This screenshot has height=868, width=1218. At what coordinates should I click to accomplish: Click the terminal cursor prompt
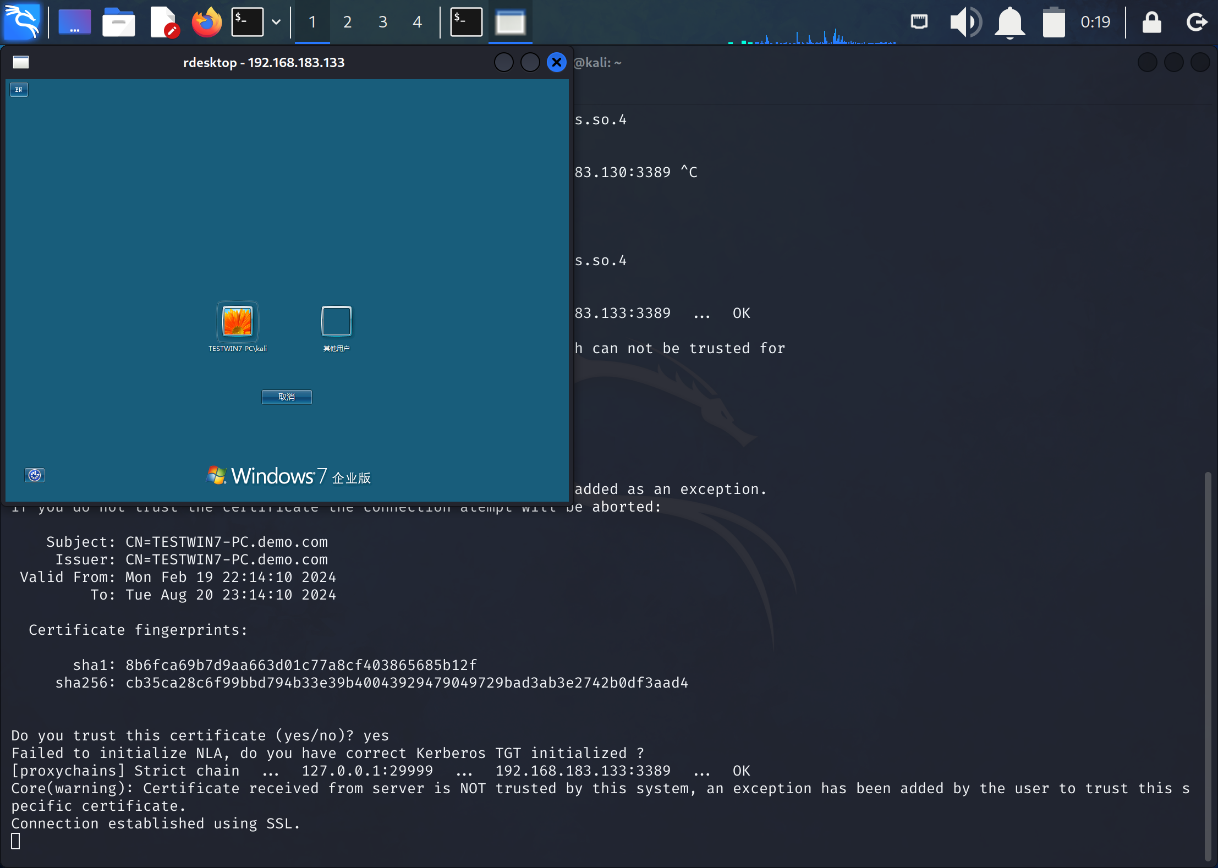click(x=15, y=841)
